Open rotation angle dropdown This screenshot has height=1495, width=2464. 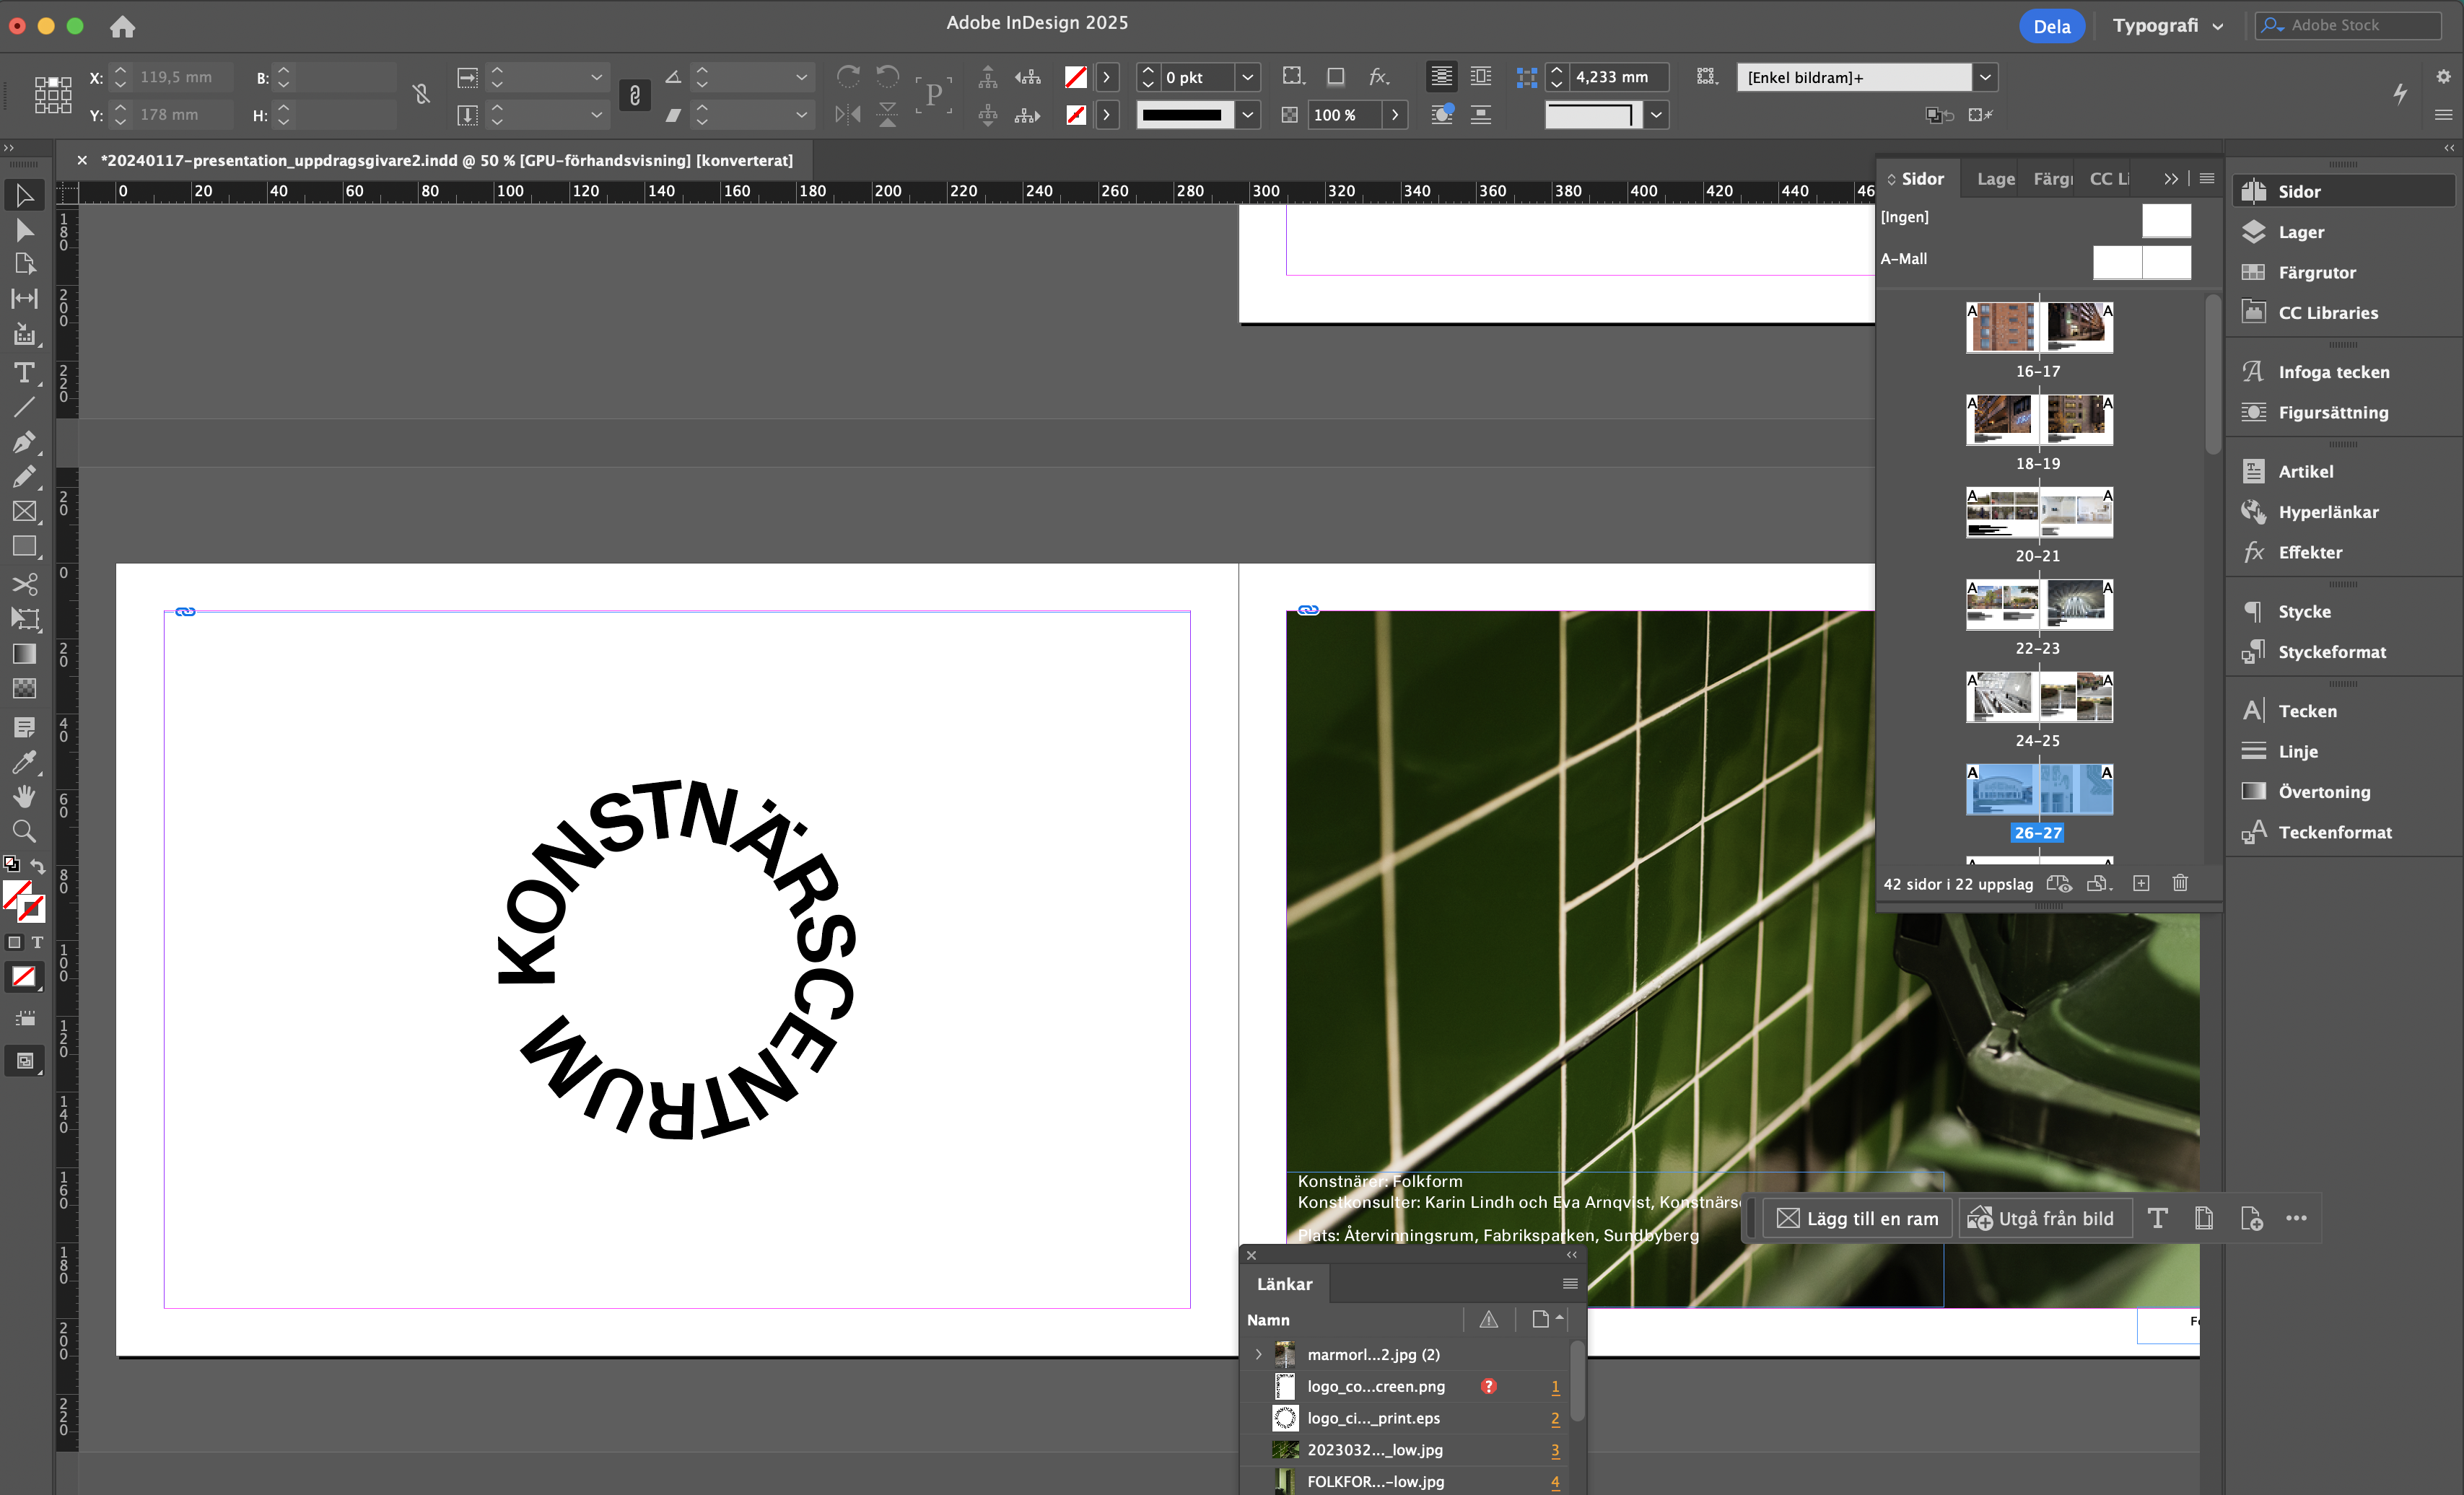801,77
